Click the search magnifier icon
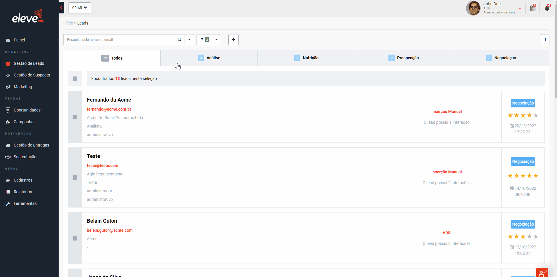Viewport: 557px width, 277px height. tap(179, 39)
